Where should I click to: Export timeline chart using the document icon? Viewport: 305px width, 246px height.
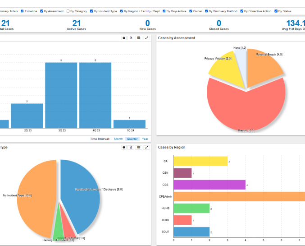point(131,38)
